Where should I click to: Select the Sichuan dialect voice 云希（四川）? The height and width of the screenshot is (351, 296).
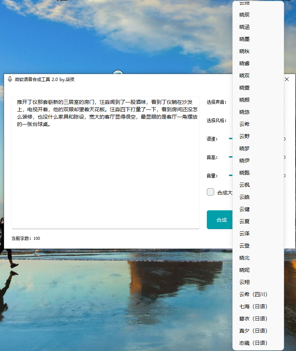coord(253,294)
